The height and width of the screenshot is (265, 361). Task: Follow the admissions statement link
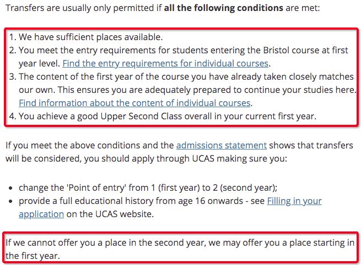tap(221, 145)
